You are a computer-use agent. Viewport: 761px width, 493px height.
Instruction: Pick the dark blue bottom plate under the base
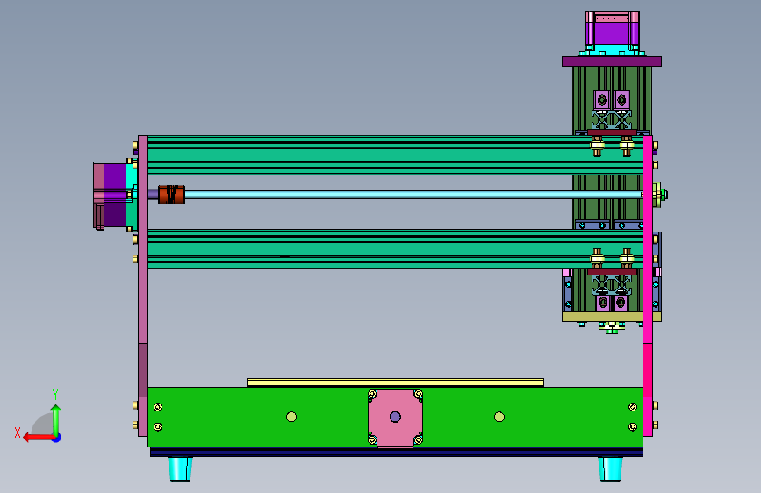[397, 453]
